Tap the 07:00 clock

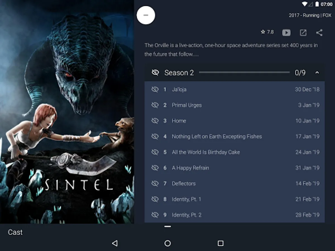pos(326,4)
